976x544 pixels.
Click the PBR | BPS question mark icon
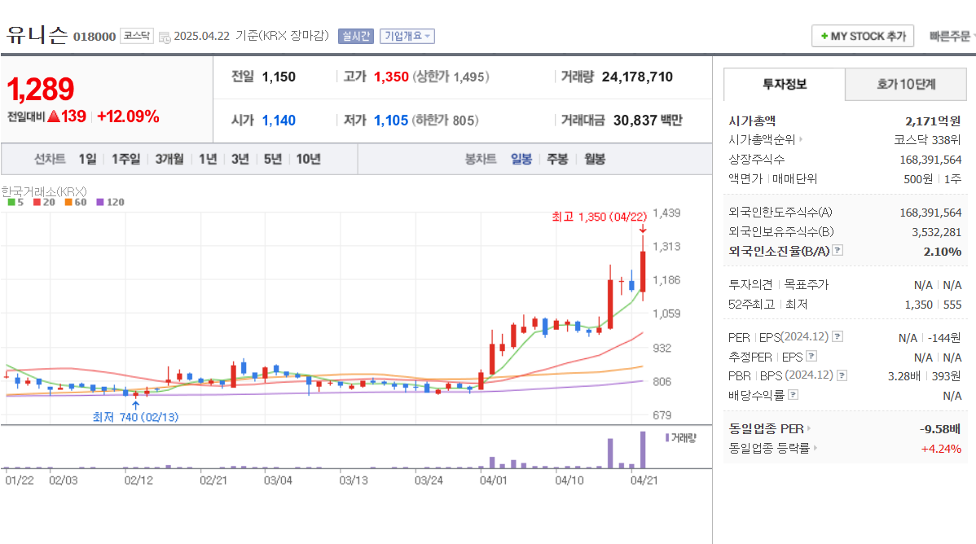pos(842,375)
